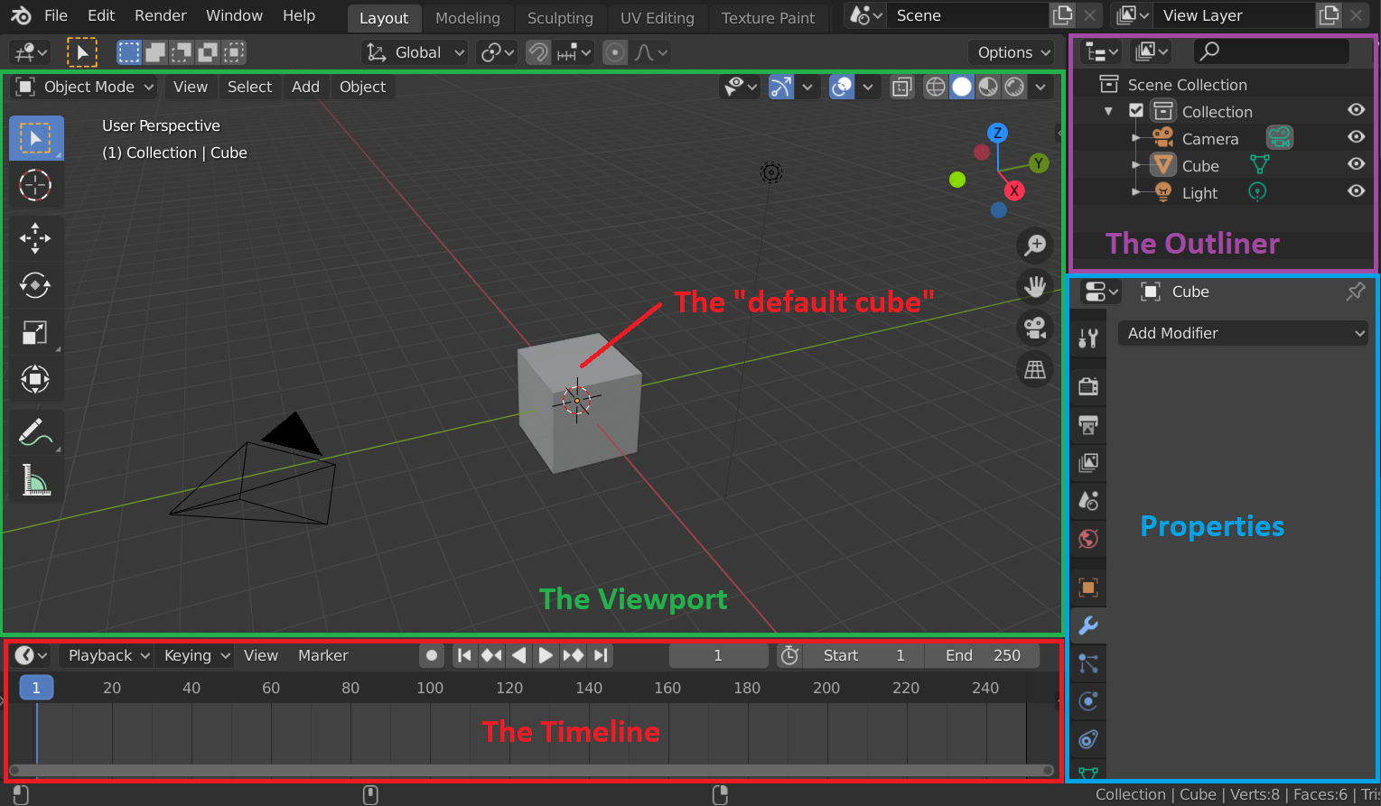Select the Scale tool
The height and width of the screenshot is (806, 1381).
pyautogui.click(x=36, y=332)
